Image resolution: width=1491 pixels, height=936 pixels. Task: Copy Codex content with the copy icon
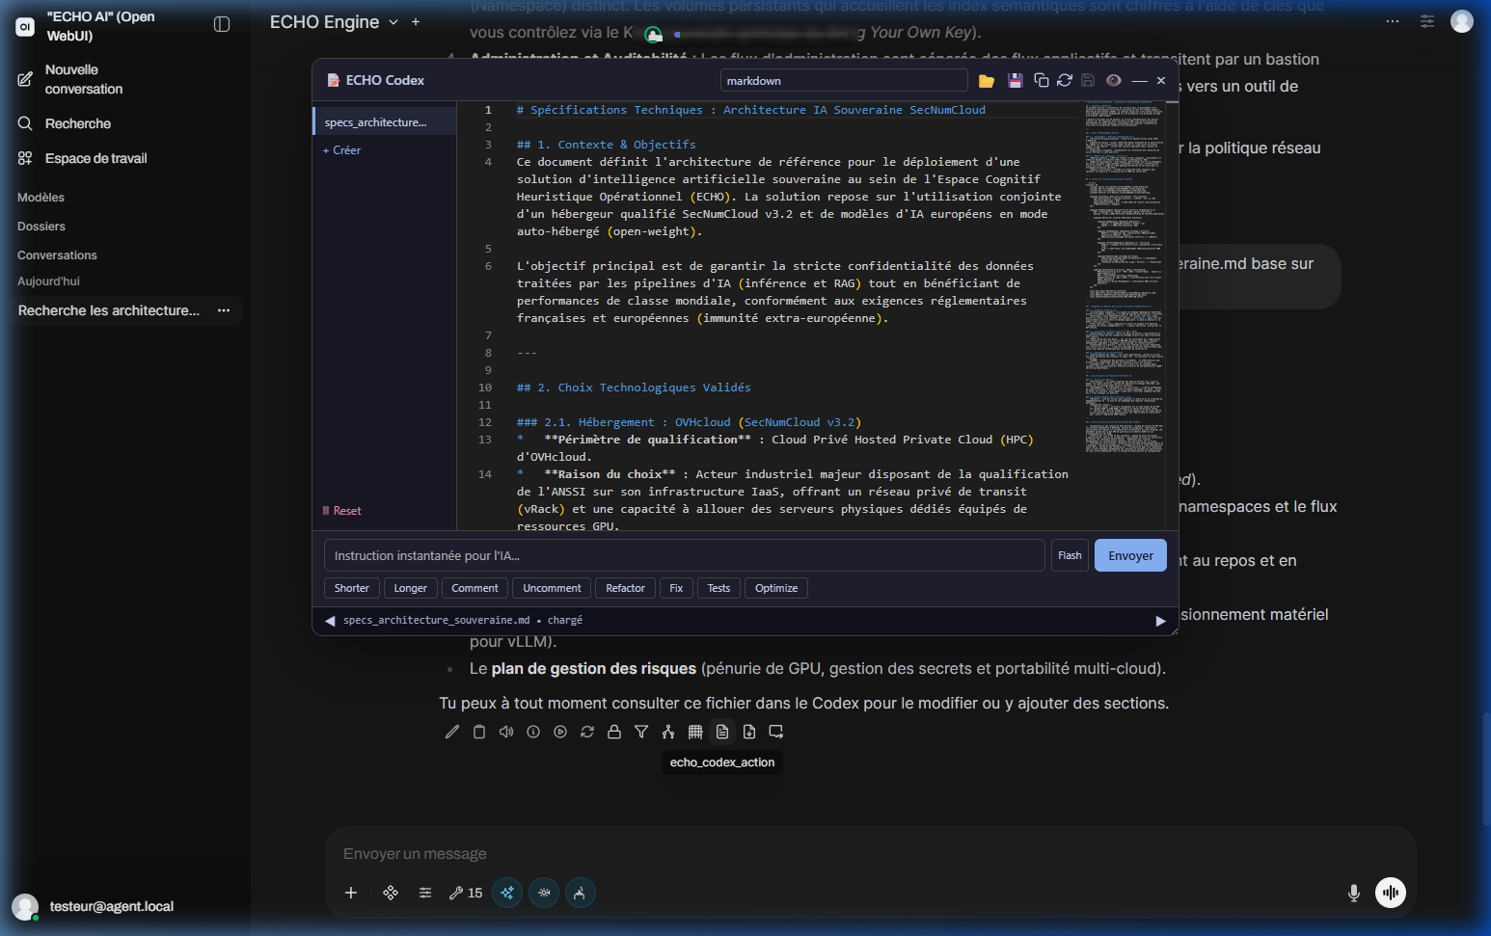tap(1042, 80)
